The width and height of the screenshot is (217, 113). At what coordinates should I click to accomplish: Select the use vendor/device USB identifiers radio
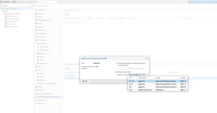coord(117,63)
